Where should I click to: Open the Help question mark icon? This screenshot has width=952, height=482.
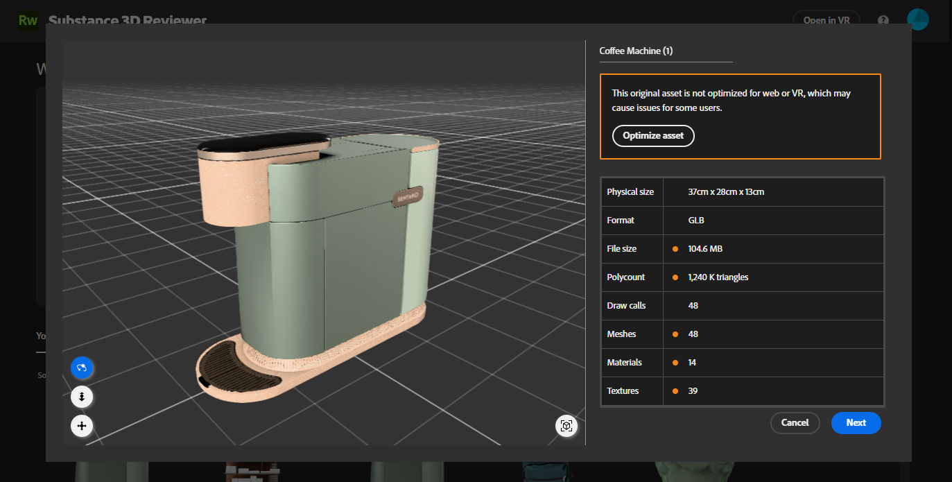pos(883,20)
